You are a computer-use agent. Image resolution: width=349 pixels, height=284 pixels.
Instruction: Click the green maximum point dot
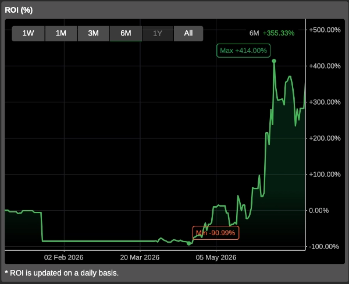click(274, 61)
